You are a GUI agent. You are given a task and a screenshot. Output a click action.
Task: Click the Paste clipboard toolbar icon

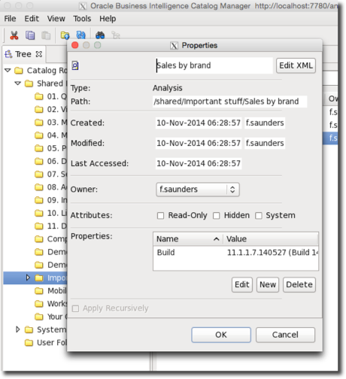point(46,35)
